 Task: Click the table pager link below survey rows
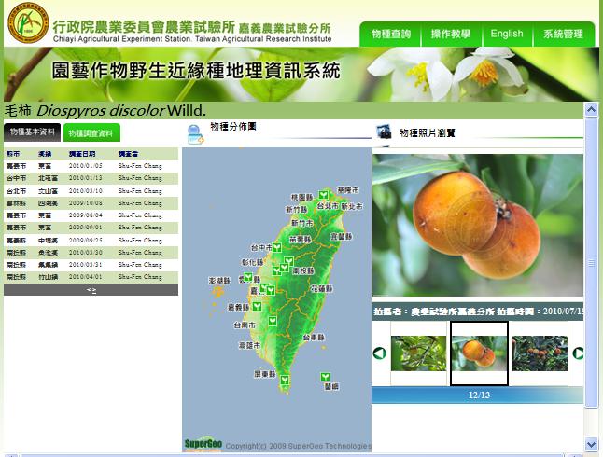(91, 290)
